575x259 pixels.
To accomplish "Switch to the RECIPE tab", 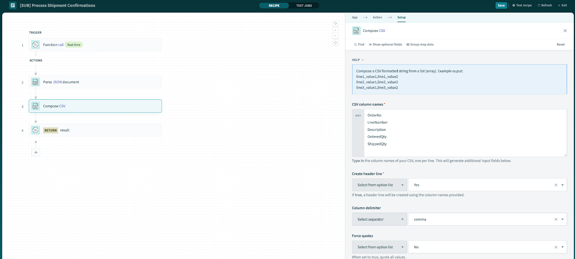I will pos(274,5).
